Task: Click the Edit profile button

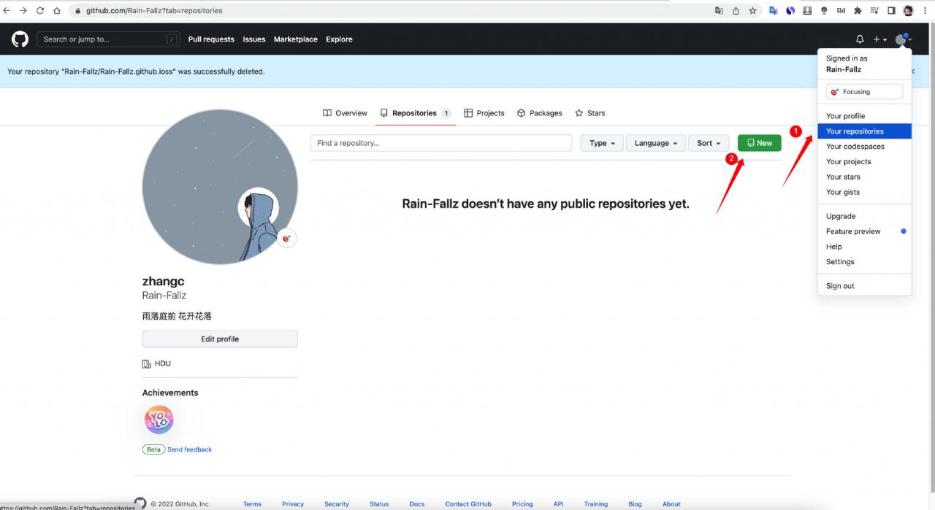Action: click(x=220, y=339)
